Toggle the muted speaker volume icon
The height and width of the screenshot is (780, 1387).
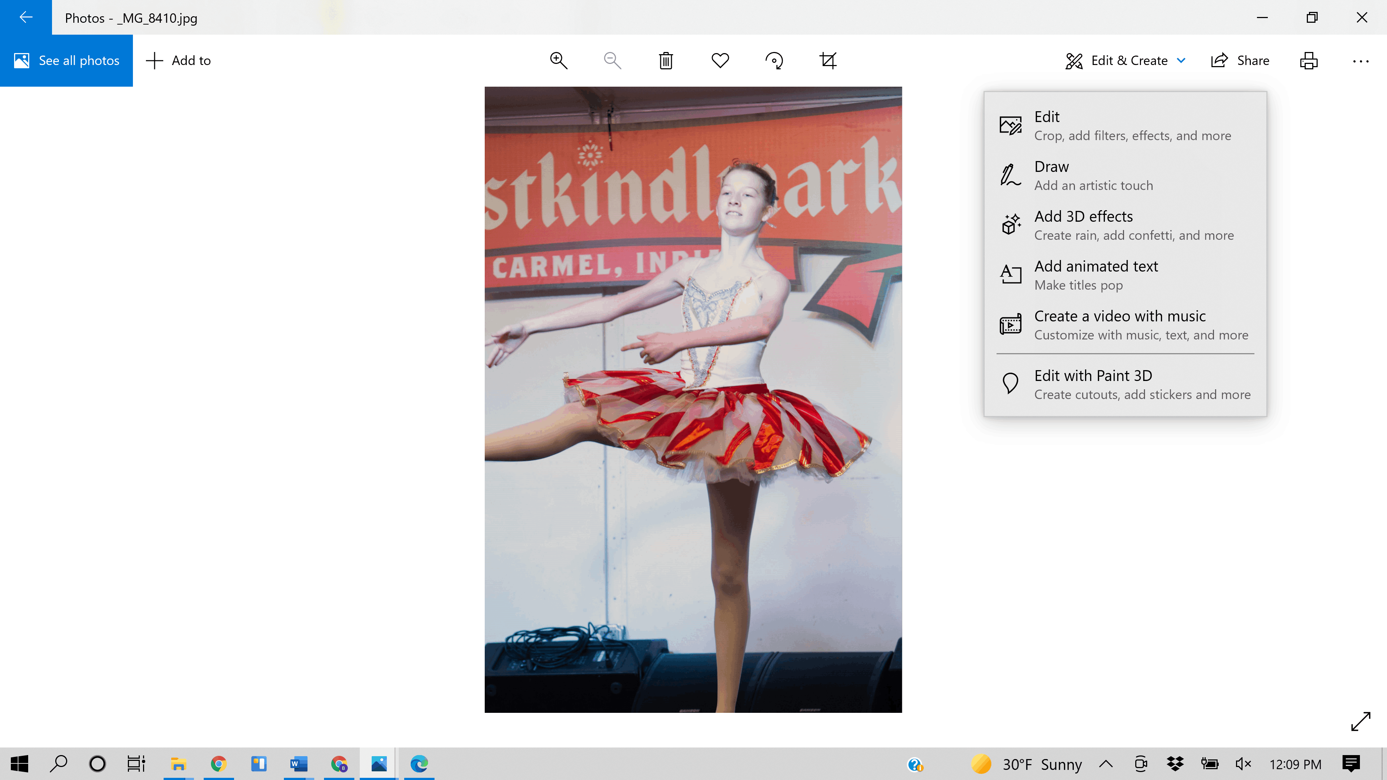[x=1243, y=763]
